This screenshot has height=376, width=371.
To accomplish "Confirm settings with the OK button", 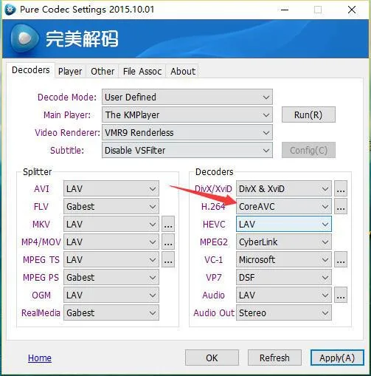I will coord(212,358).
